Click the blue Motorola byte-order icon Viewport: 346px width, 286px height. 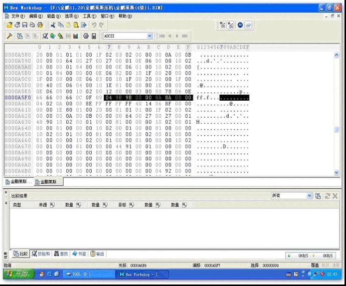point(240,25)
